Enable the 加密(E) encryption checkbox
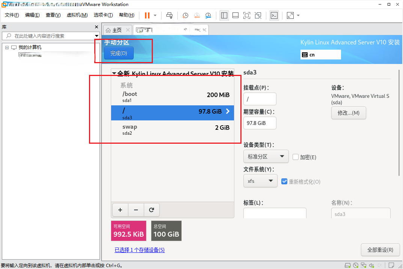This screenshot has width=403, height=269. tap(296, 157)
